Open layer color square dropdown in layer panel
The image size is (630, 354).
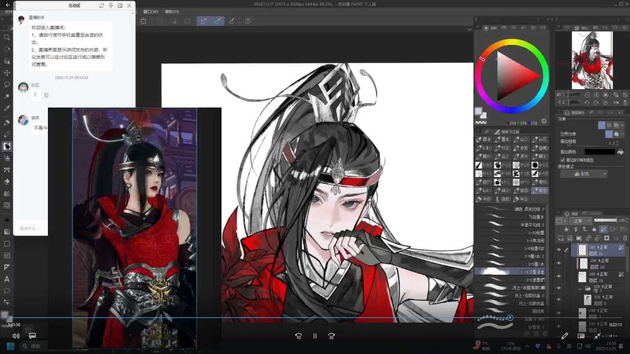pyautogui.click(x=560, y=221)
